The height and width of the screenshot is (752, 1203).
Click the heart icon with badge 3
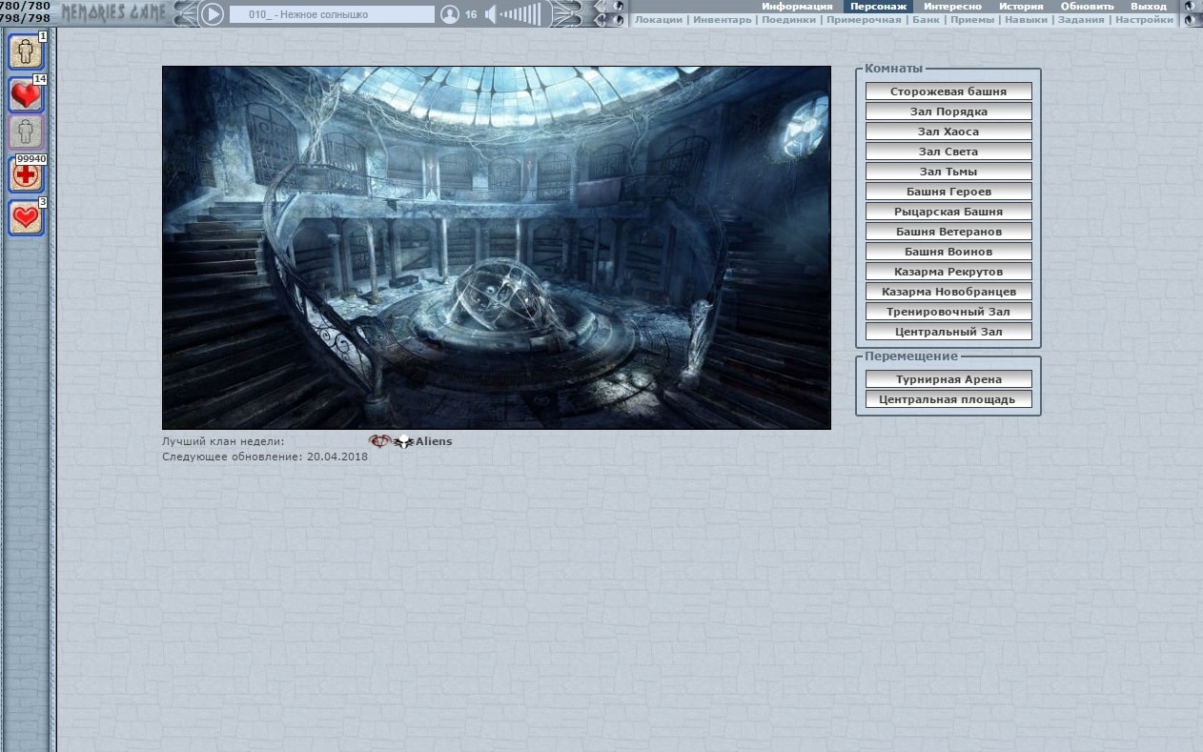point(26,217)
